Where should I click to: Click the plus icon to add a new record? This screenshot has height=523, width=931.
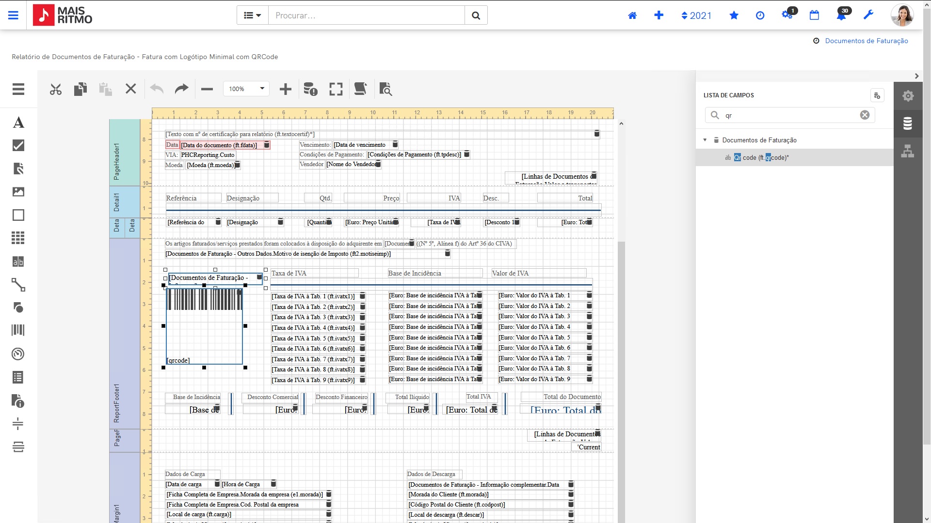pos(658,15)
